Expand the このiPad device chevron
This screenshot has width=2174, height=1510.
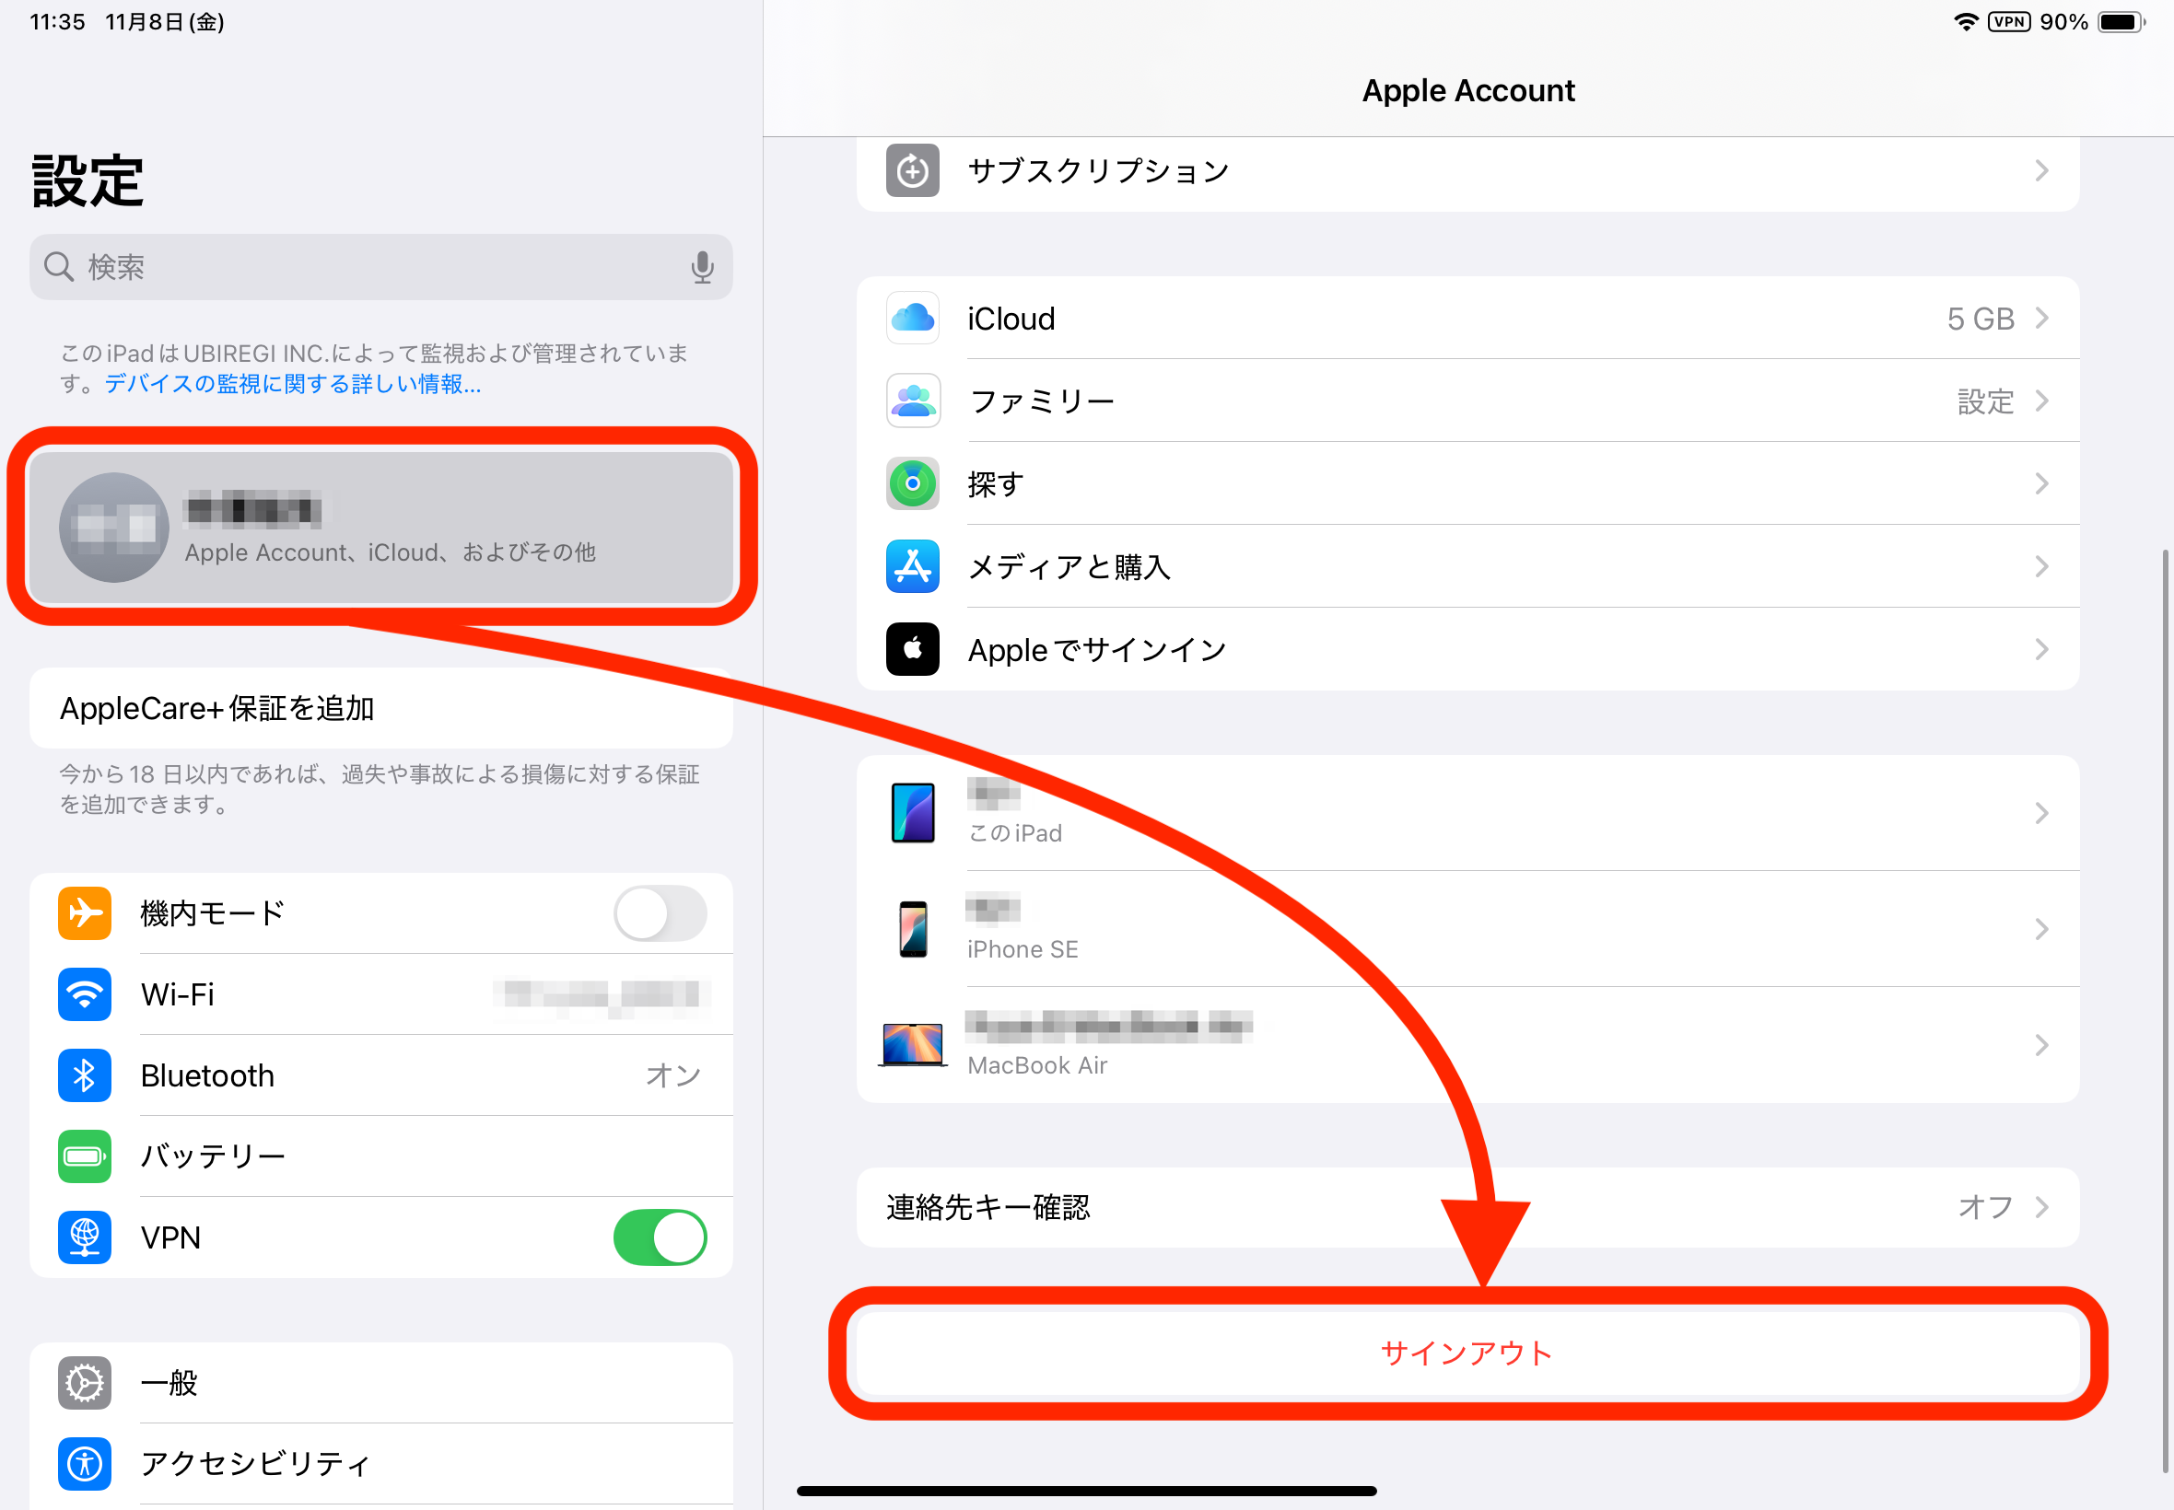(x=2041, y=813)
